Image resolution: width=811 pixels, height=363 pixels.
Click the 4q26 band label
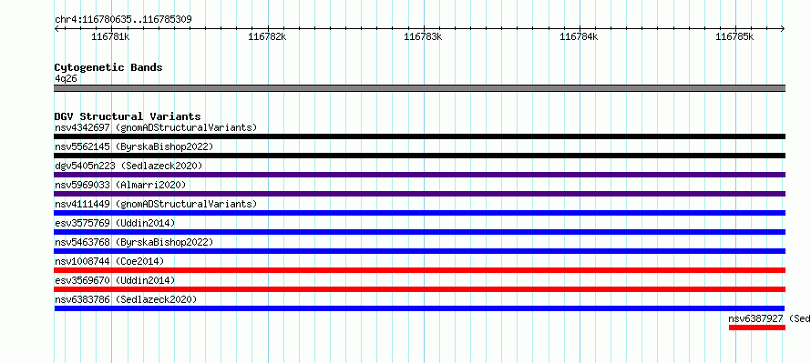(x=67, y=78)
